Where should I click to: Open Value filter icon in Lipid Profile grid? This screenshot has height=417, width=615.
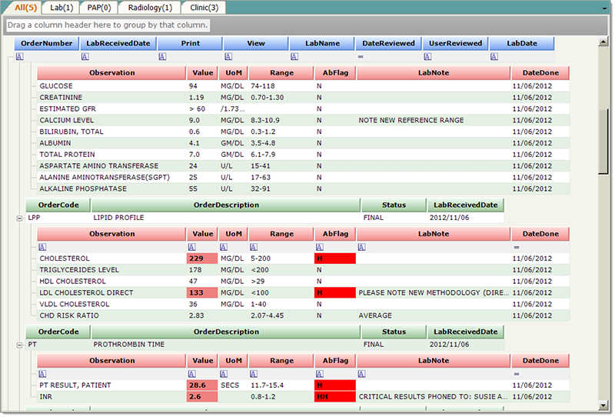pyautogui.click(x=191, y=247)
